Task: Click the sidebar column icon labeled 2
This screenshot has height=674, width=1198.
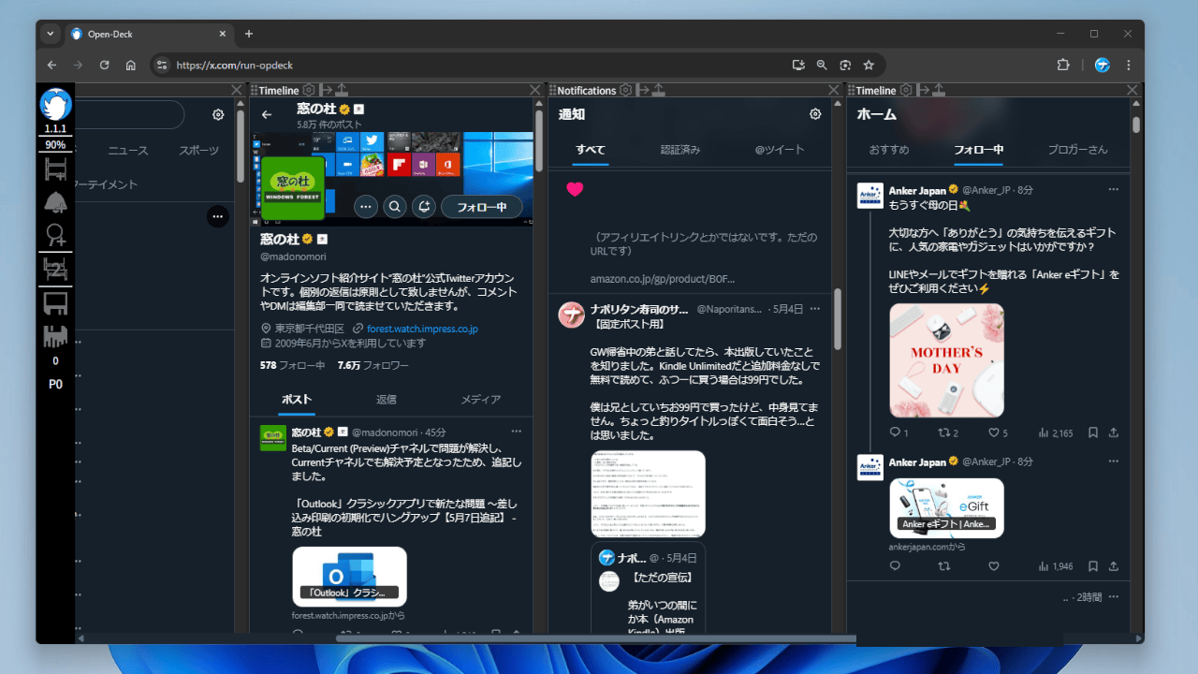Action: (x=56, y=271)
